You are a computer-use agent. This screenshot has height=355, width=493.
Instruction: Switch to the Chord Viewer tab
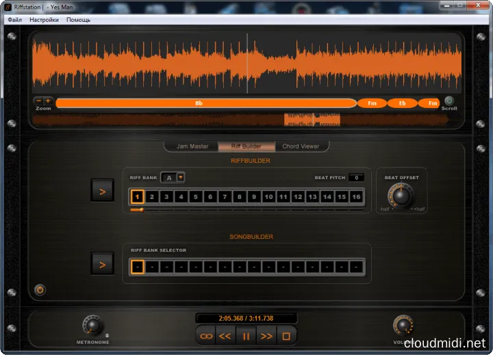300,146
